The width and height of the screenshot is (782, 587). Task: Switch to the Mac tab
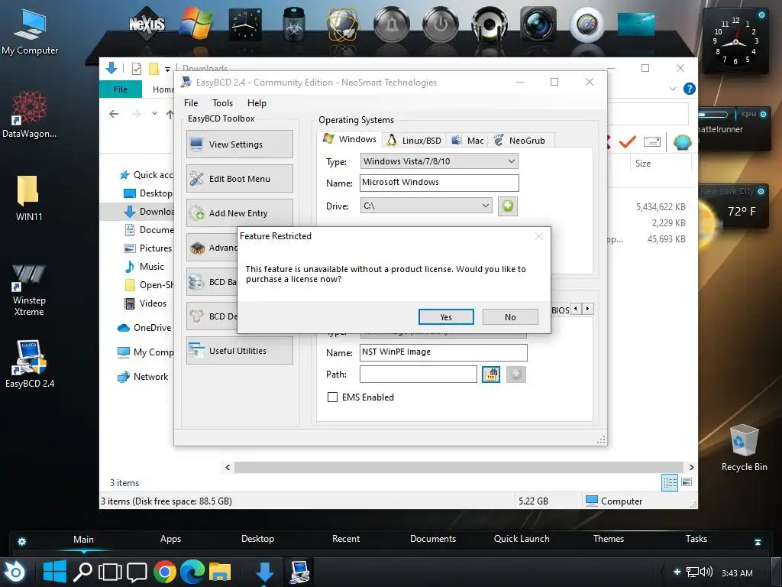467,141
